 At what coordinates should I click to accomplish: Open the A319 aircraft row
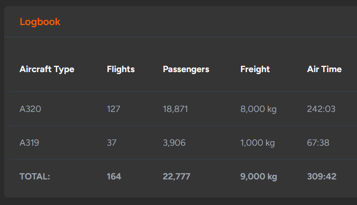point(183,143)
